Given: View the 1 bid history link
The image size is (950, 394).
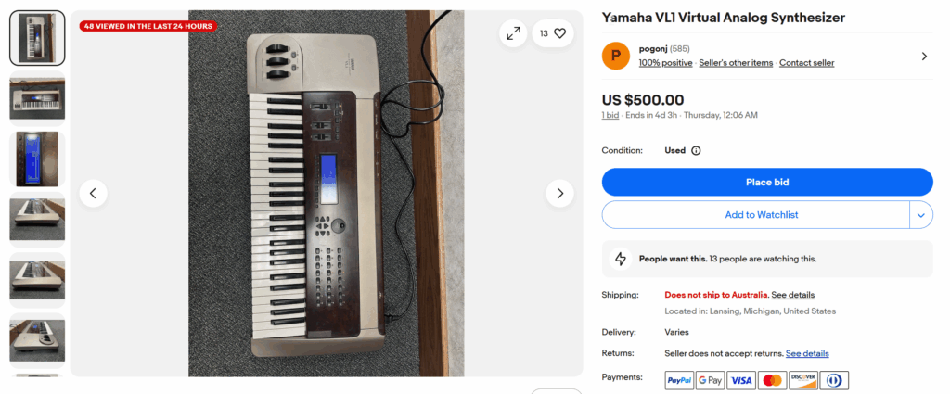Looking at the screenshot, I should pyautogui.click(x=610, y=115).
